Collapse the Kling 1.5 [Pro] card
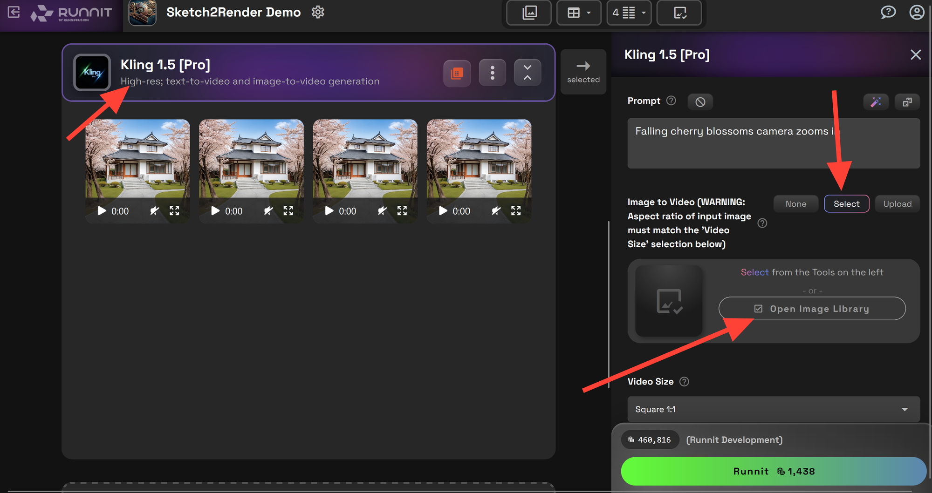The width and height of the screenshot is (932, 493). (x=528, y=73)
